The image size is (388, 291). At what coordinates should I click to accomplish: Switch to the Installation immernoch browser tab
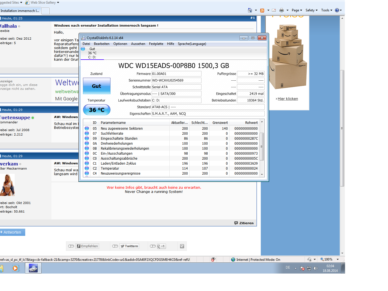coord(20,11)
